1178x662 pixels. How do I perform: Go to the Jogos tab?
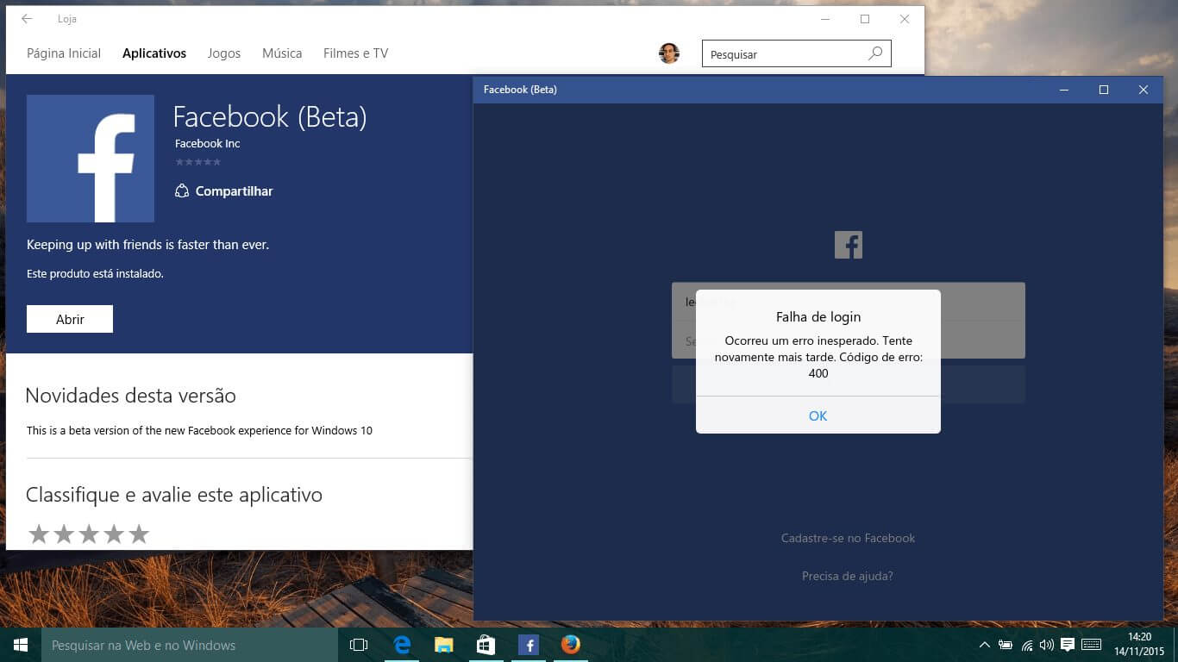(224, 53)
